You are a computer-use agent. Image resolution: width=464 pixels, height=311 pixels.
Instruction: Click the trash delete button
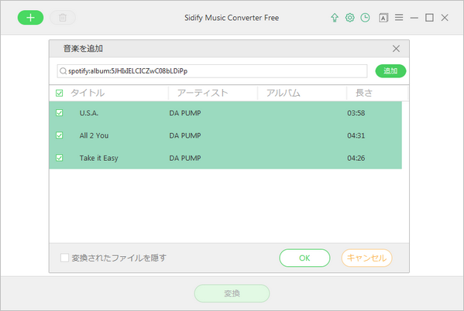pos(63,18)
